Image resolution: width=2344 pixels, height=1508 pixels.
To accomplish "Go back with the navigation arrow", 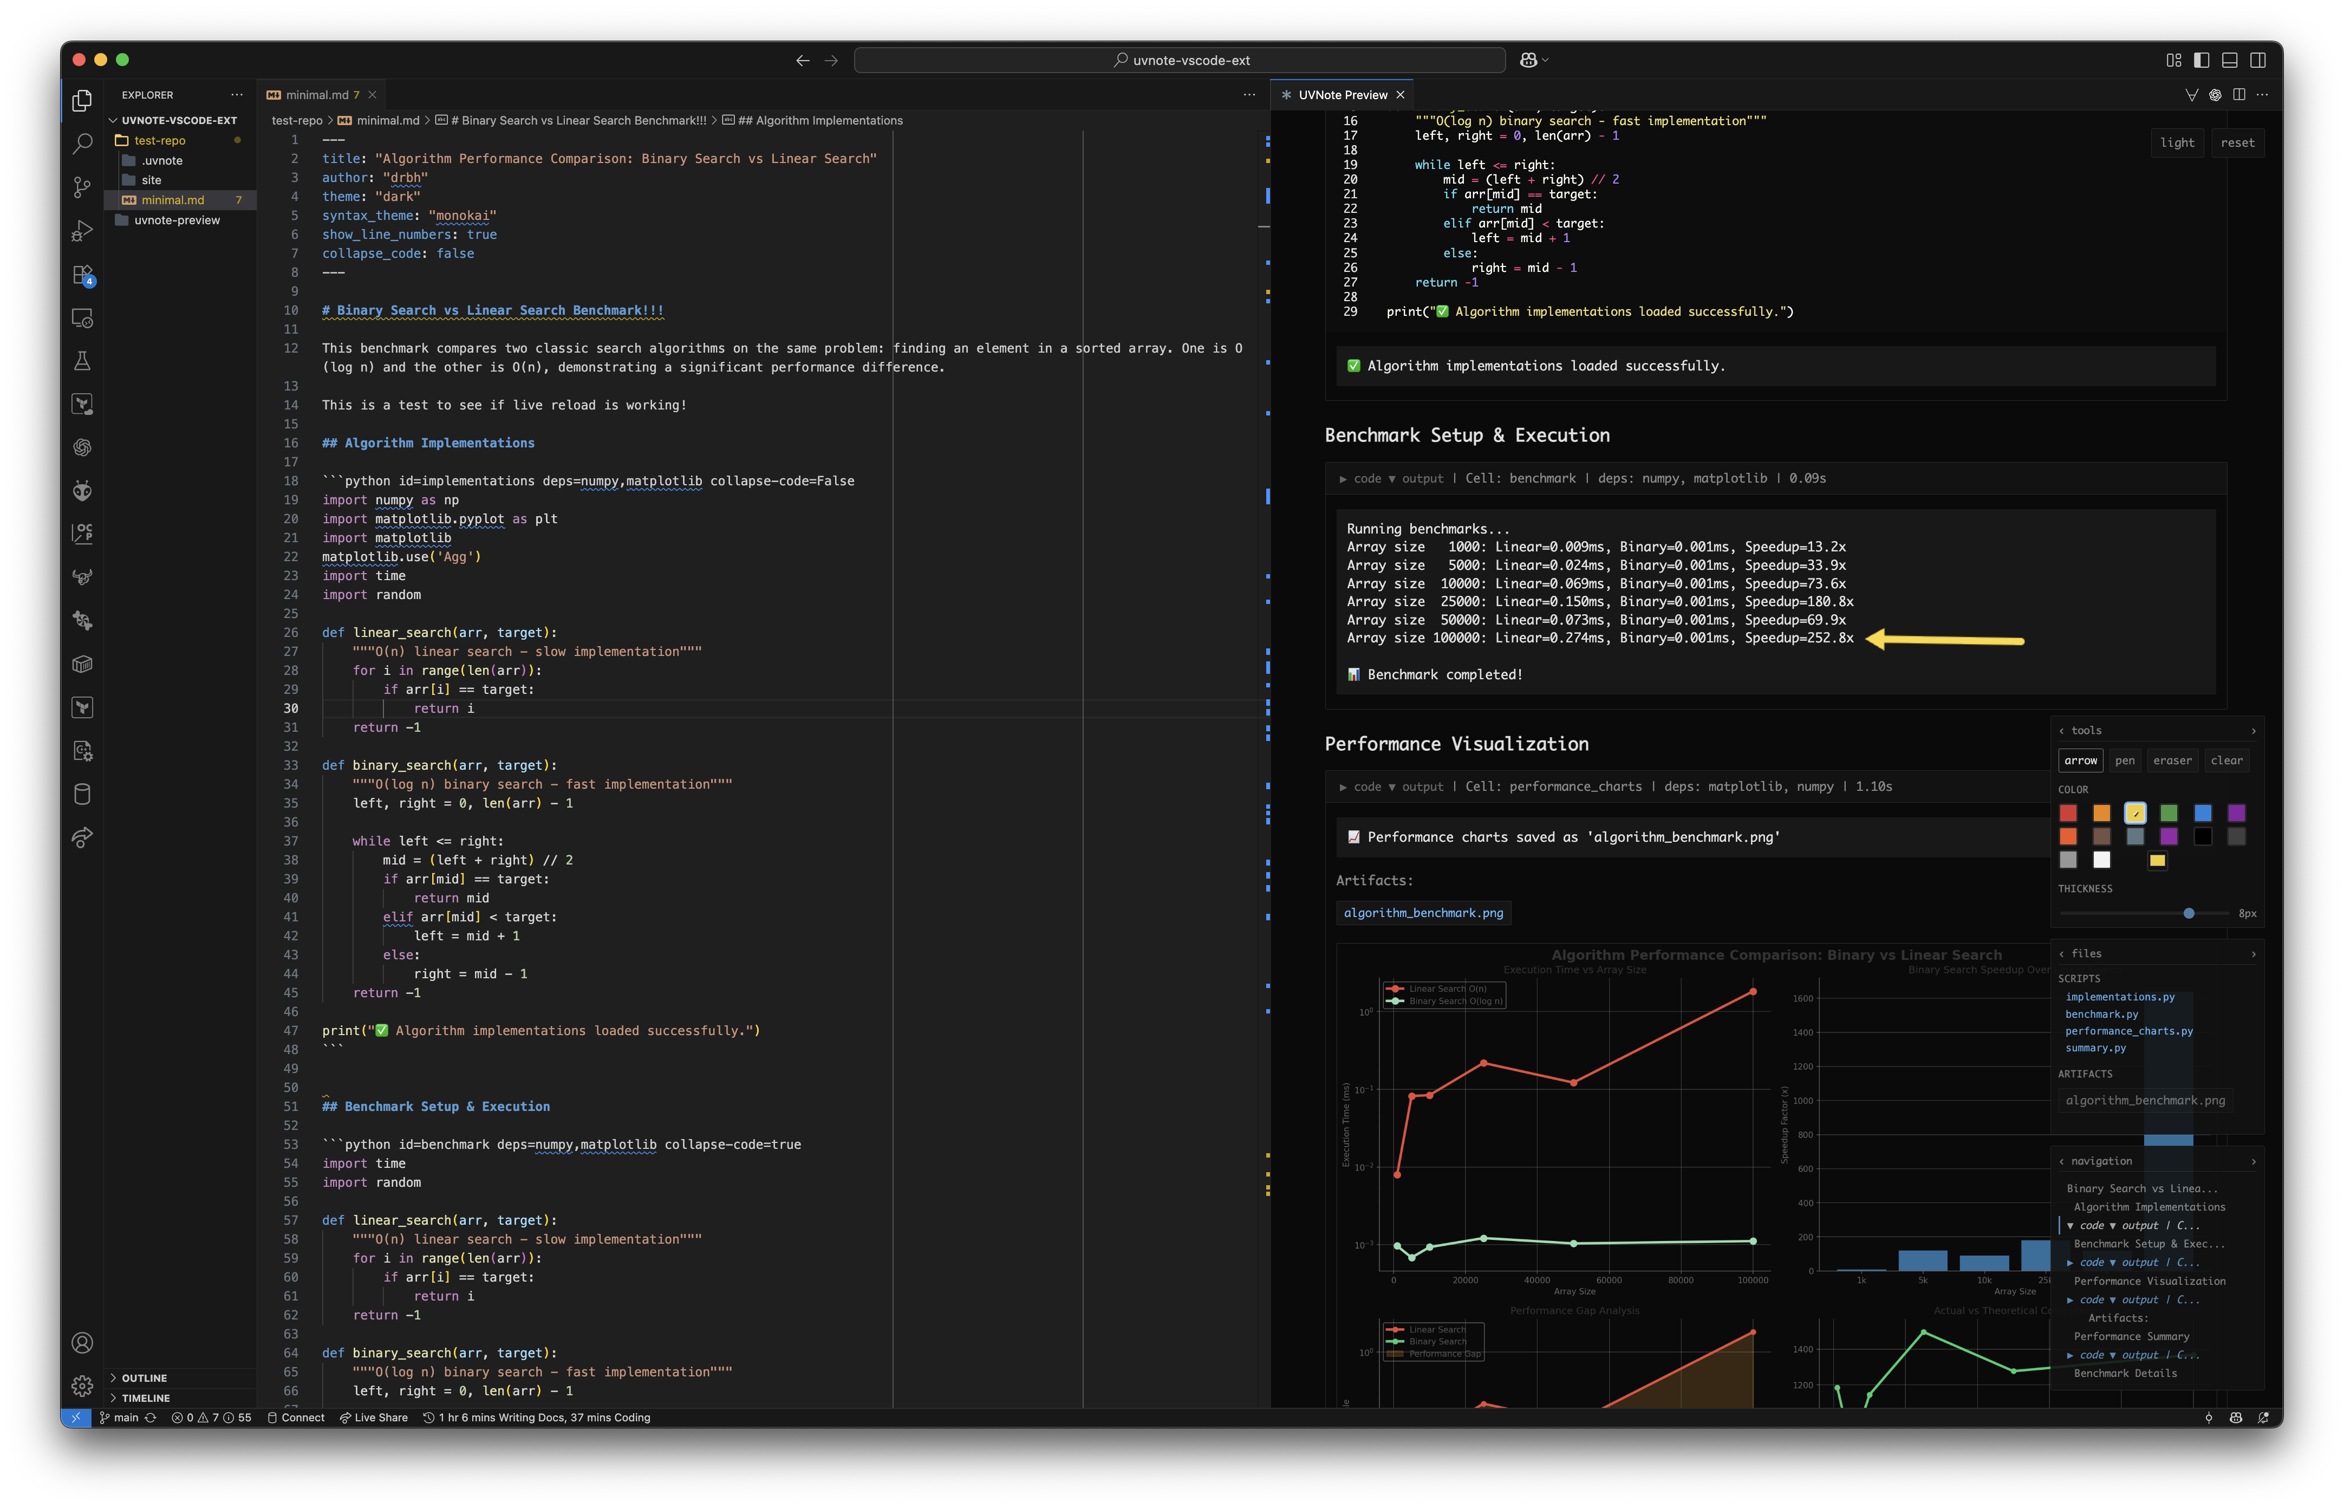I will point(803,61).
